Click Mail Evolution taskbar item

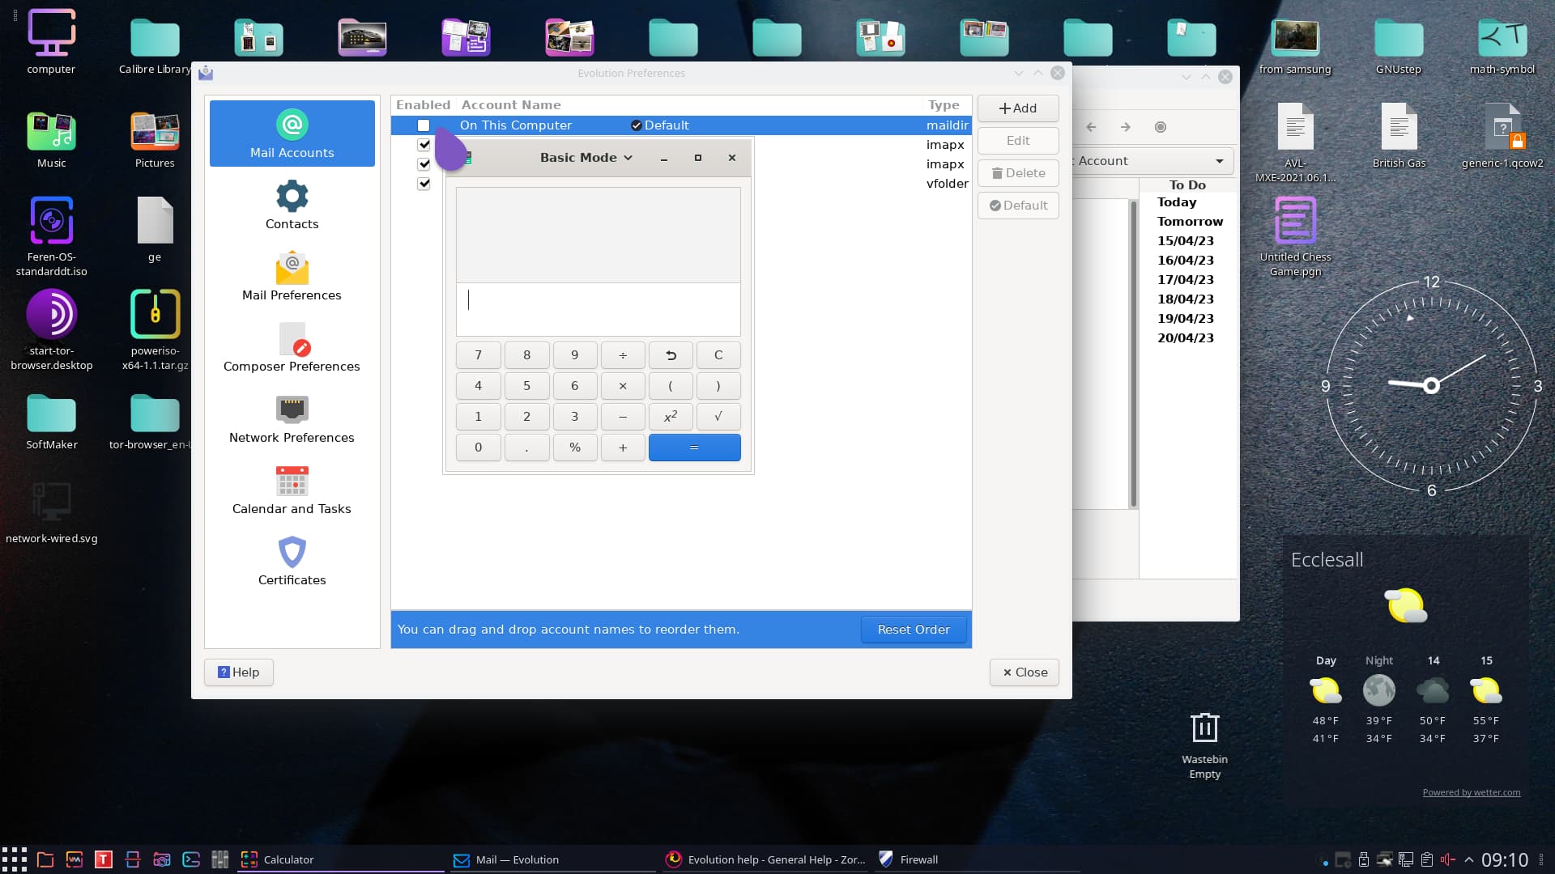517,859
